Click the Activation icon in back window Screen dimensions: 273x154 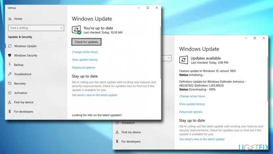coord(117,123)
